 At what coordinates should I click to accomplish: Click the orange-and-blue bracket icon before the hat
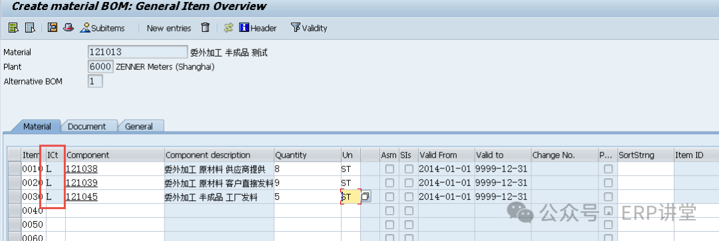[53, 27]
